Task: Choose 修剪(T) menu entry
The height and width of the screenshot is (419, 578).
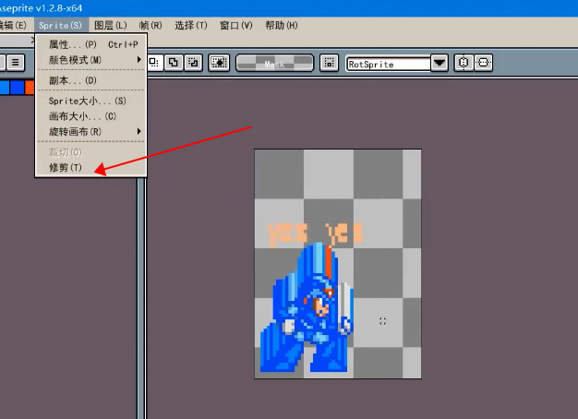Action: [x=91, y=168]
